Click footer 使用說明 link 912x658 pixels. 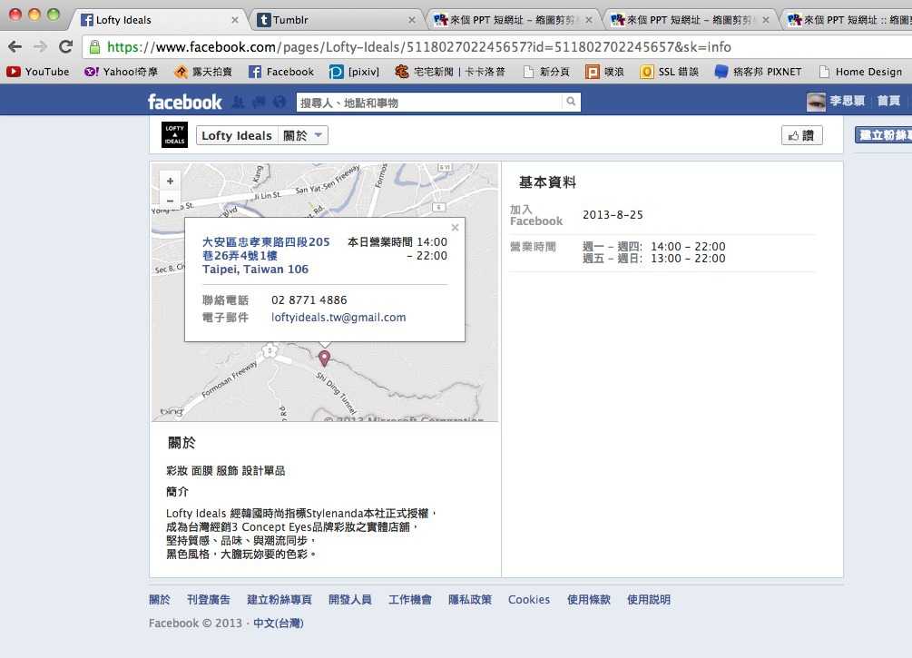(649, 599)
